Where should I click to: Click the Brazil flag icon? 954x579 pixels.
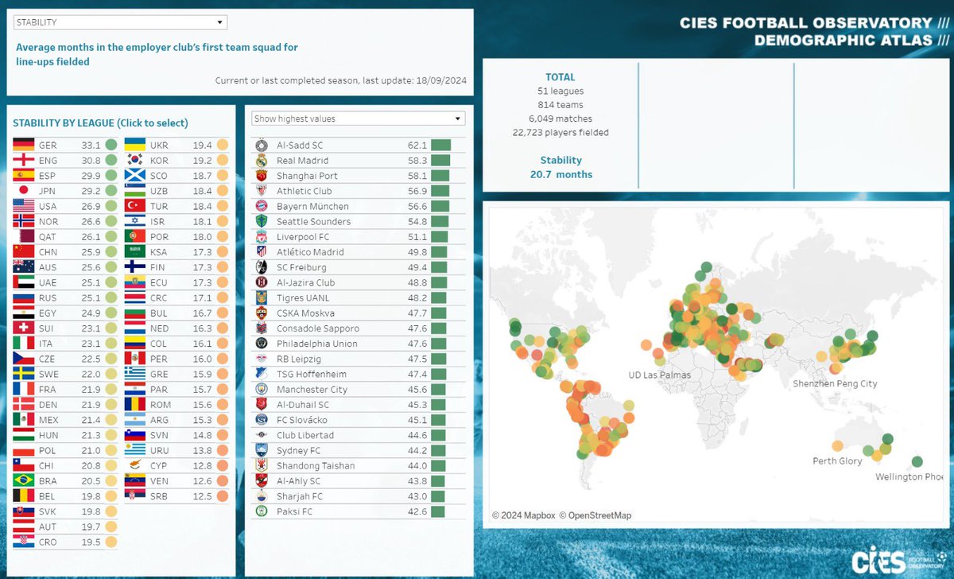point(24,481)
